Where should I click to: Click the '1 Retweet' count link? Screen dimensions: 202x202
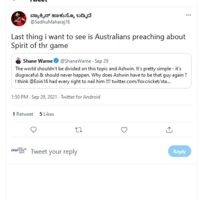(x=23, y=114)
